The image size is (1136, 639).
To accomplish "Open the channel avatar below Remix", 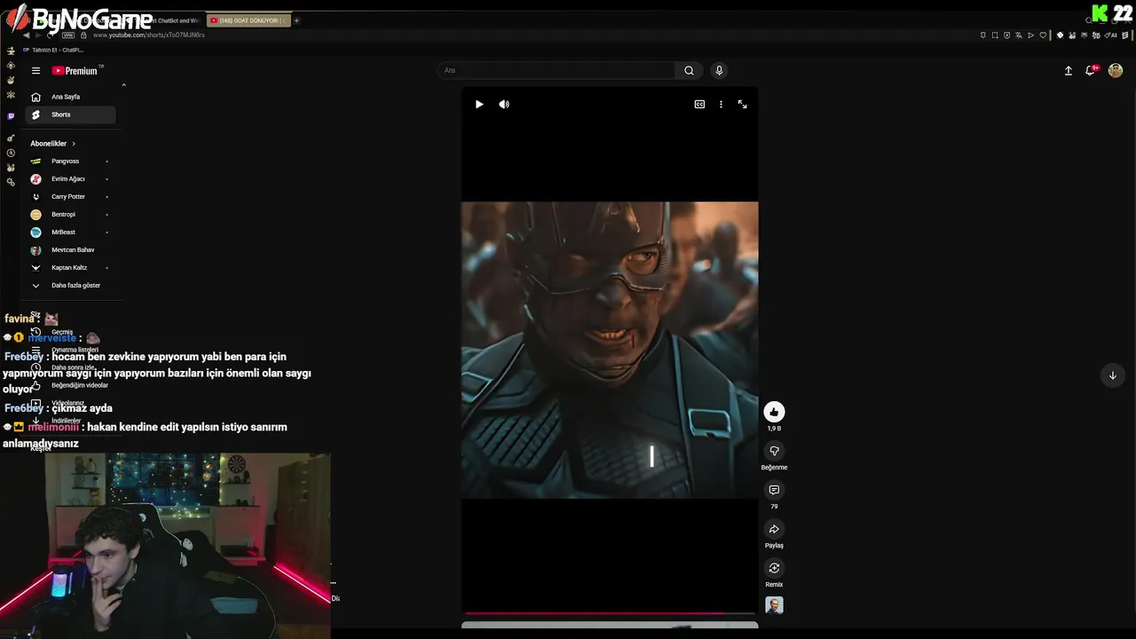I will [x=774, y=605].
